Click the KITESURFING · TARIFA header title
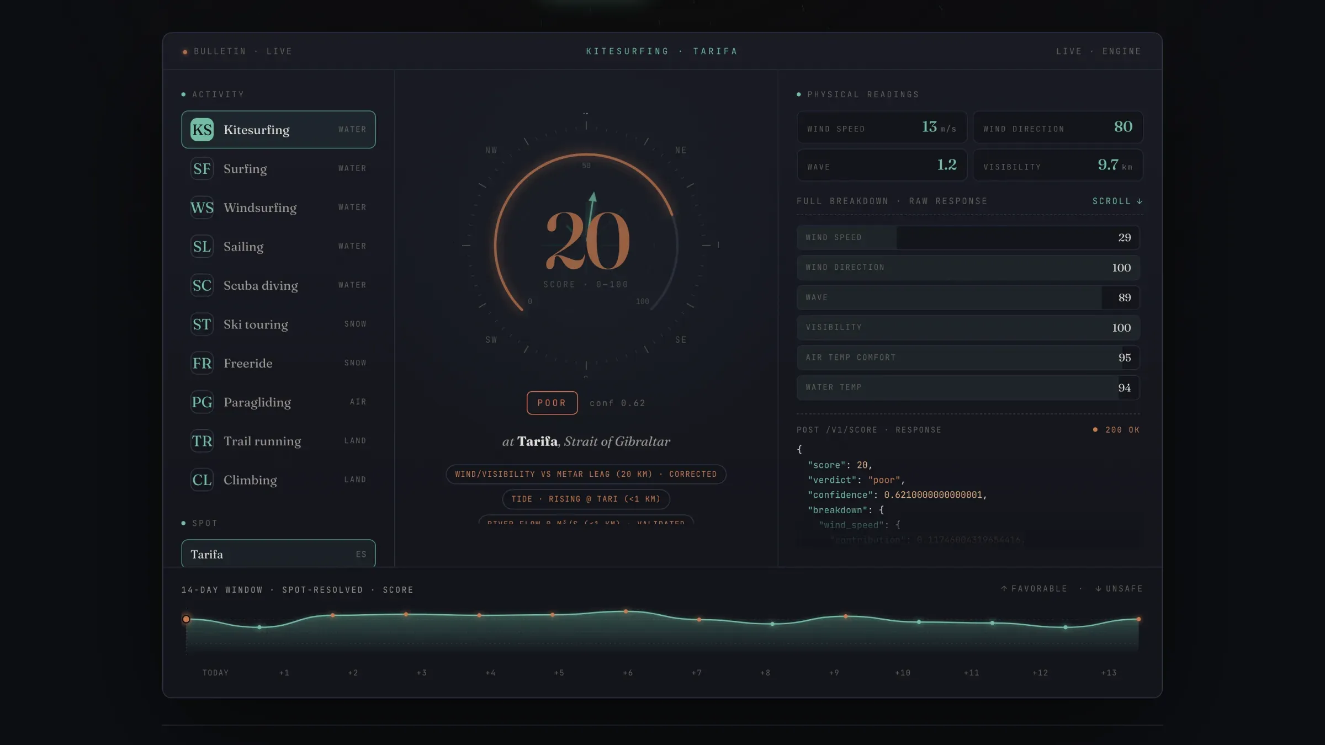Screen dimensions: 1325x745 coord(662,51)
